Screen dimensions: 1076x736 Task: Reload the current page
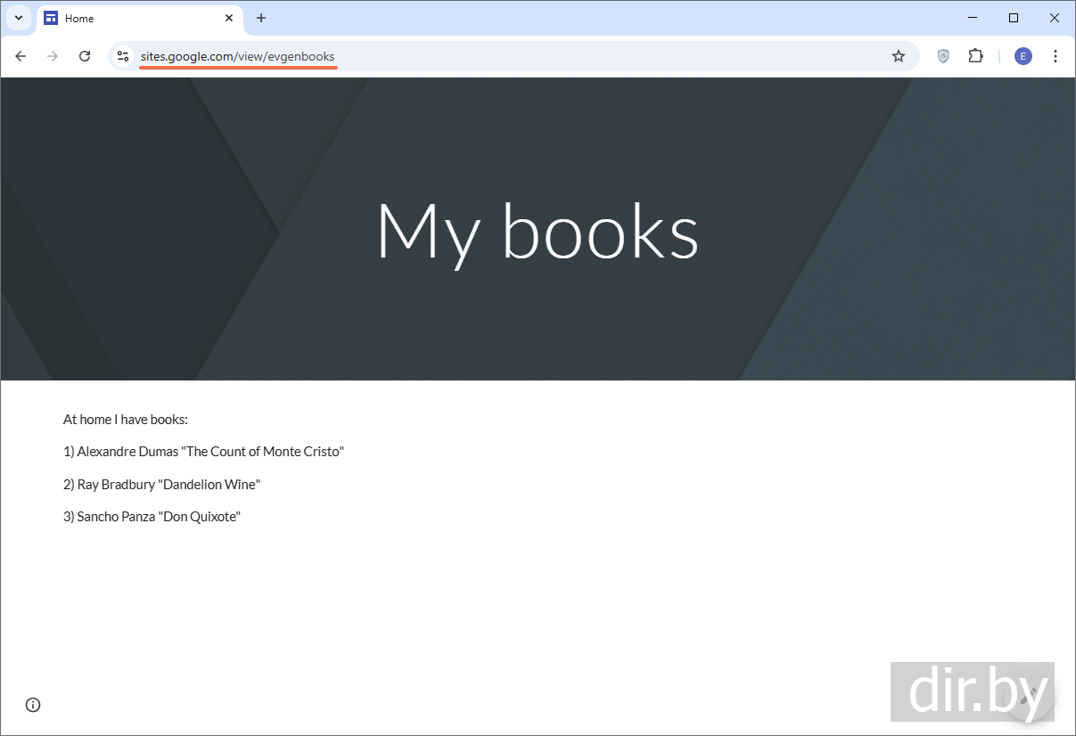(85, 56)
